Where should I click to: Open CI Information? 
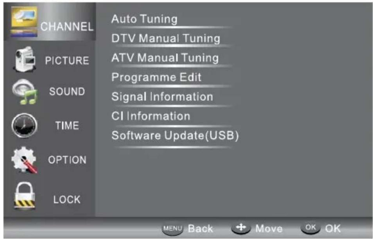pyautogui.click(x=151, y=116)
